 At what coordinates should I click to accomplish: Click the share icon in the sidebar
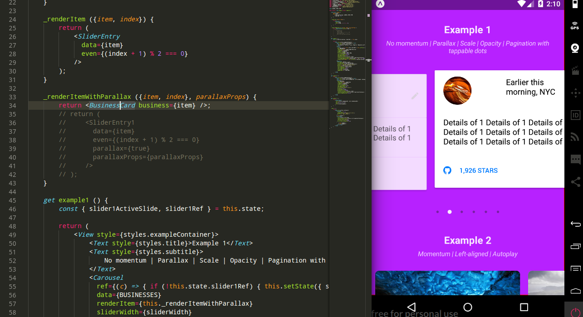pos(575,181)
